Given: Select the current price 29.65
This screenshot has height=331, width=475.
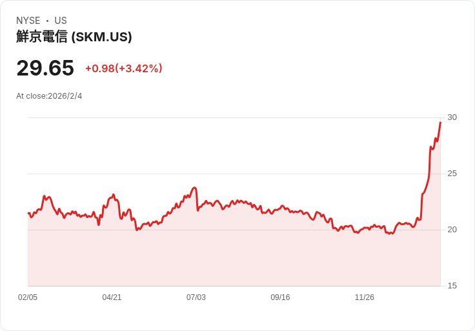Looking at the screenshot, I should [45, 68].
